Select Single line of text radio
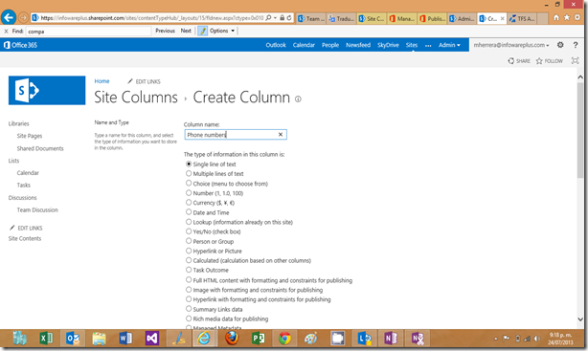 (189, 164)
